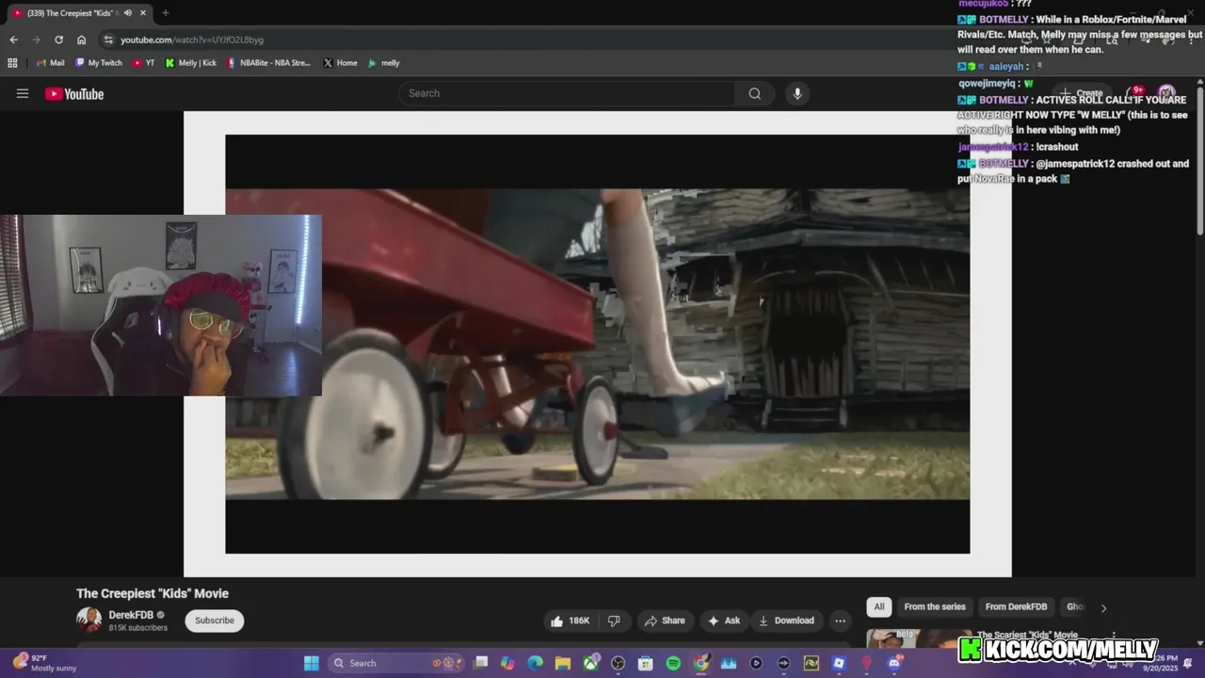Open Discord from taskbar
The height and width of the screenshot is (678, 1205).
click(894, 663)
